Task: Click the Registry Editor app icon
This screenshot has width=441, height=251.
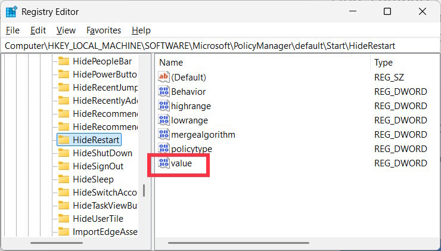Action: click(11, 12)
